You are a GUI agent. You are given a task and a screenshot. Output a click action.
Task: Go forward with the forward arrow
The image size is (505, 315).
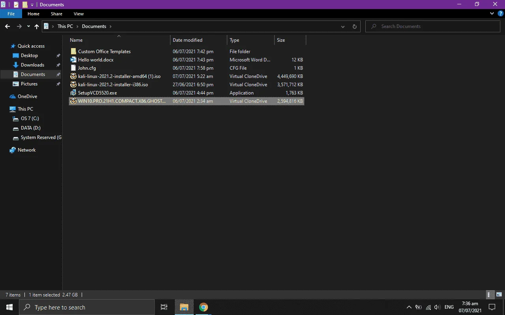tap(19, 26)
